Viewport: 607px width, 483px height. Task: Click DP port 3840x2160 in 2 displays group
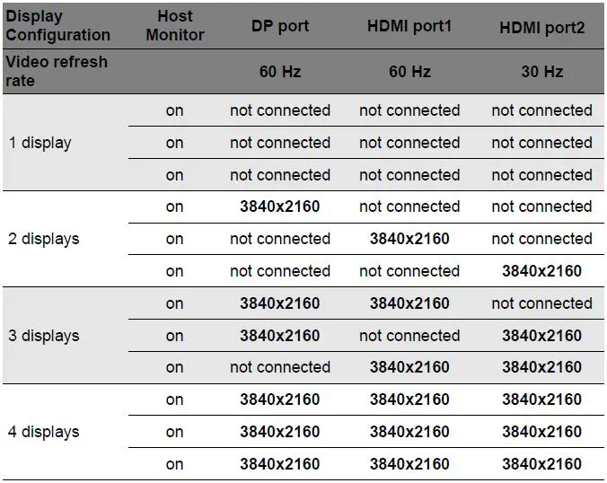click(x=280, y=206)
